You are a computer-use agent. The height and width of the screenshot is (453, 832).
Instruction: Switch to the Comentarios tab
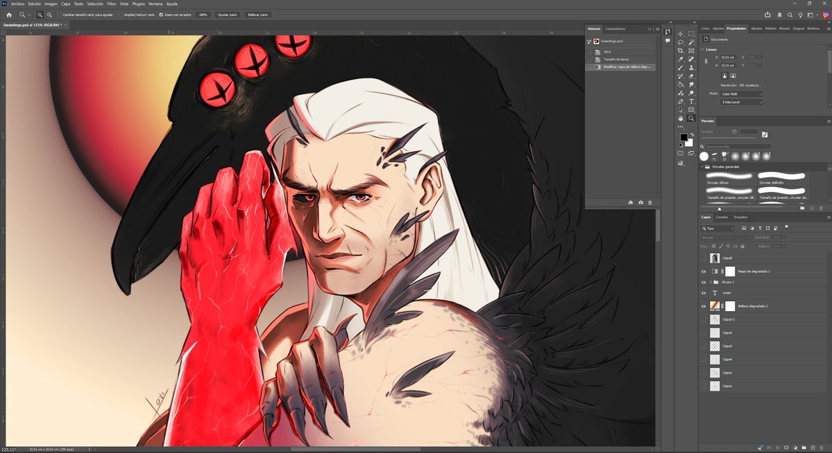click(x=615, y=28)
